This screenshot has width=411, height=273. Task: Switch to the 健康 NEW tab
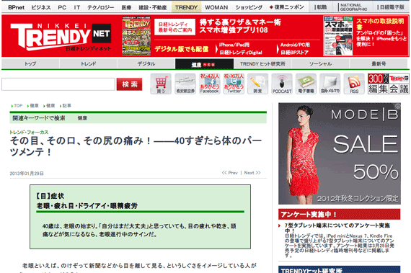click(x=204, y=64)
